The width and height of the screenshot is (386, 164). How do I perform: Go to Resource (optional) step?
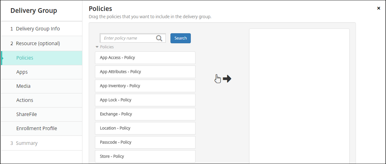click(38, 43)
